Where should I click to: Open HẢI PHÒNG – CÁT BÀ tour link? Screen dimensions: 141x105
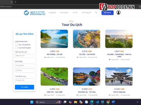(x=54, y=54)
